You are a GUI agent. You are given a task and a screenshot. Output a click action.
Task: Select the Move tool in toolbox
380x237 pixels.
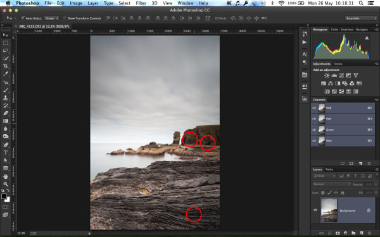tap(6, 35)
